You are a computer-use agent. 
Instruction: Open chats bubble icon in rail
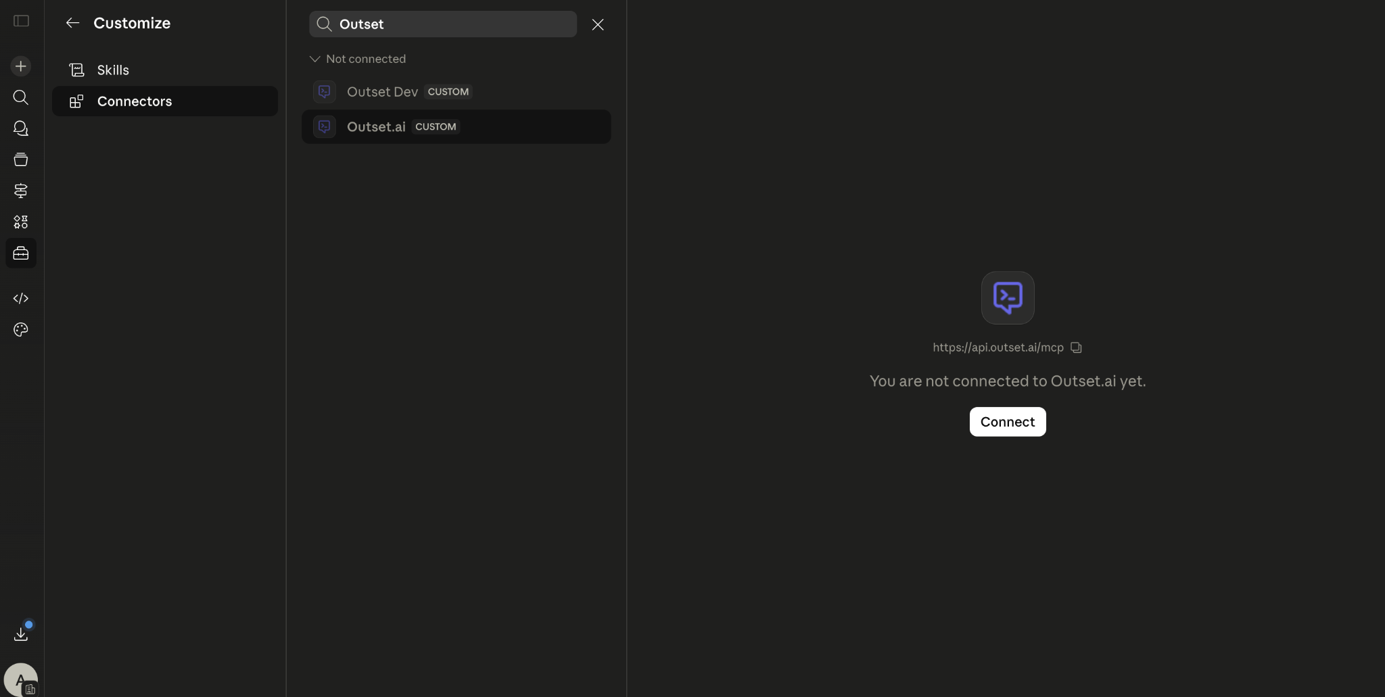[x=21, y=128]
